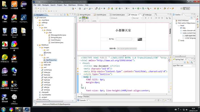This screenshot has width=200, height=112.
Task: Toggle the split vertical view icon
Action: point(87,18)
